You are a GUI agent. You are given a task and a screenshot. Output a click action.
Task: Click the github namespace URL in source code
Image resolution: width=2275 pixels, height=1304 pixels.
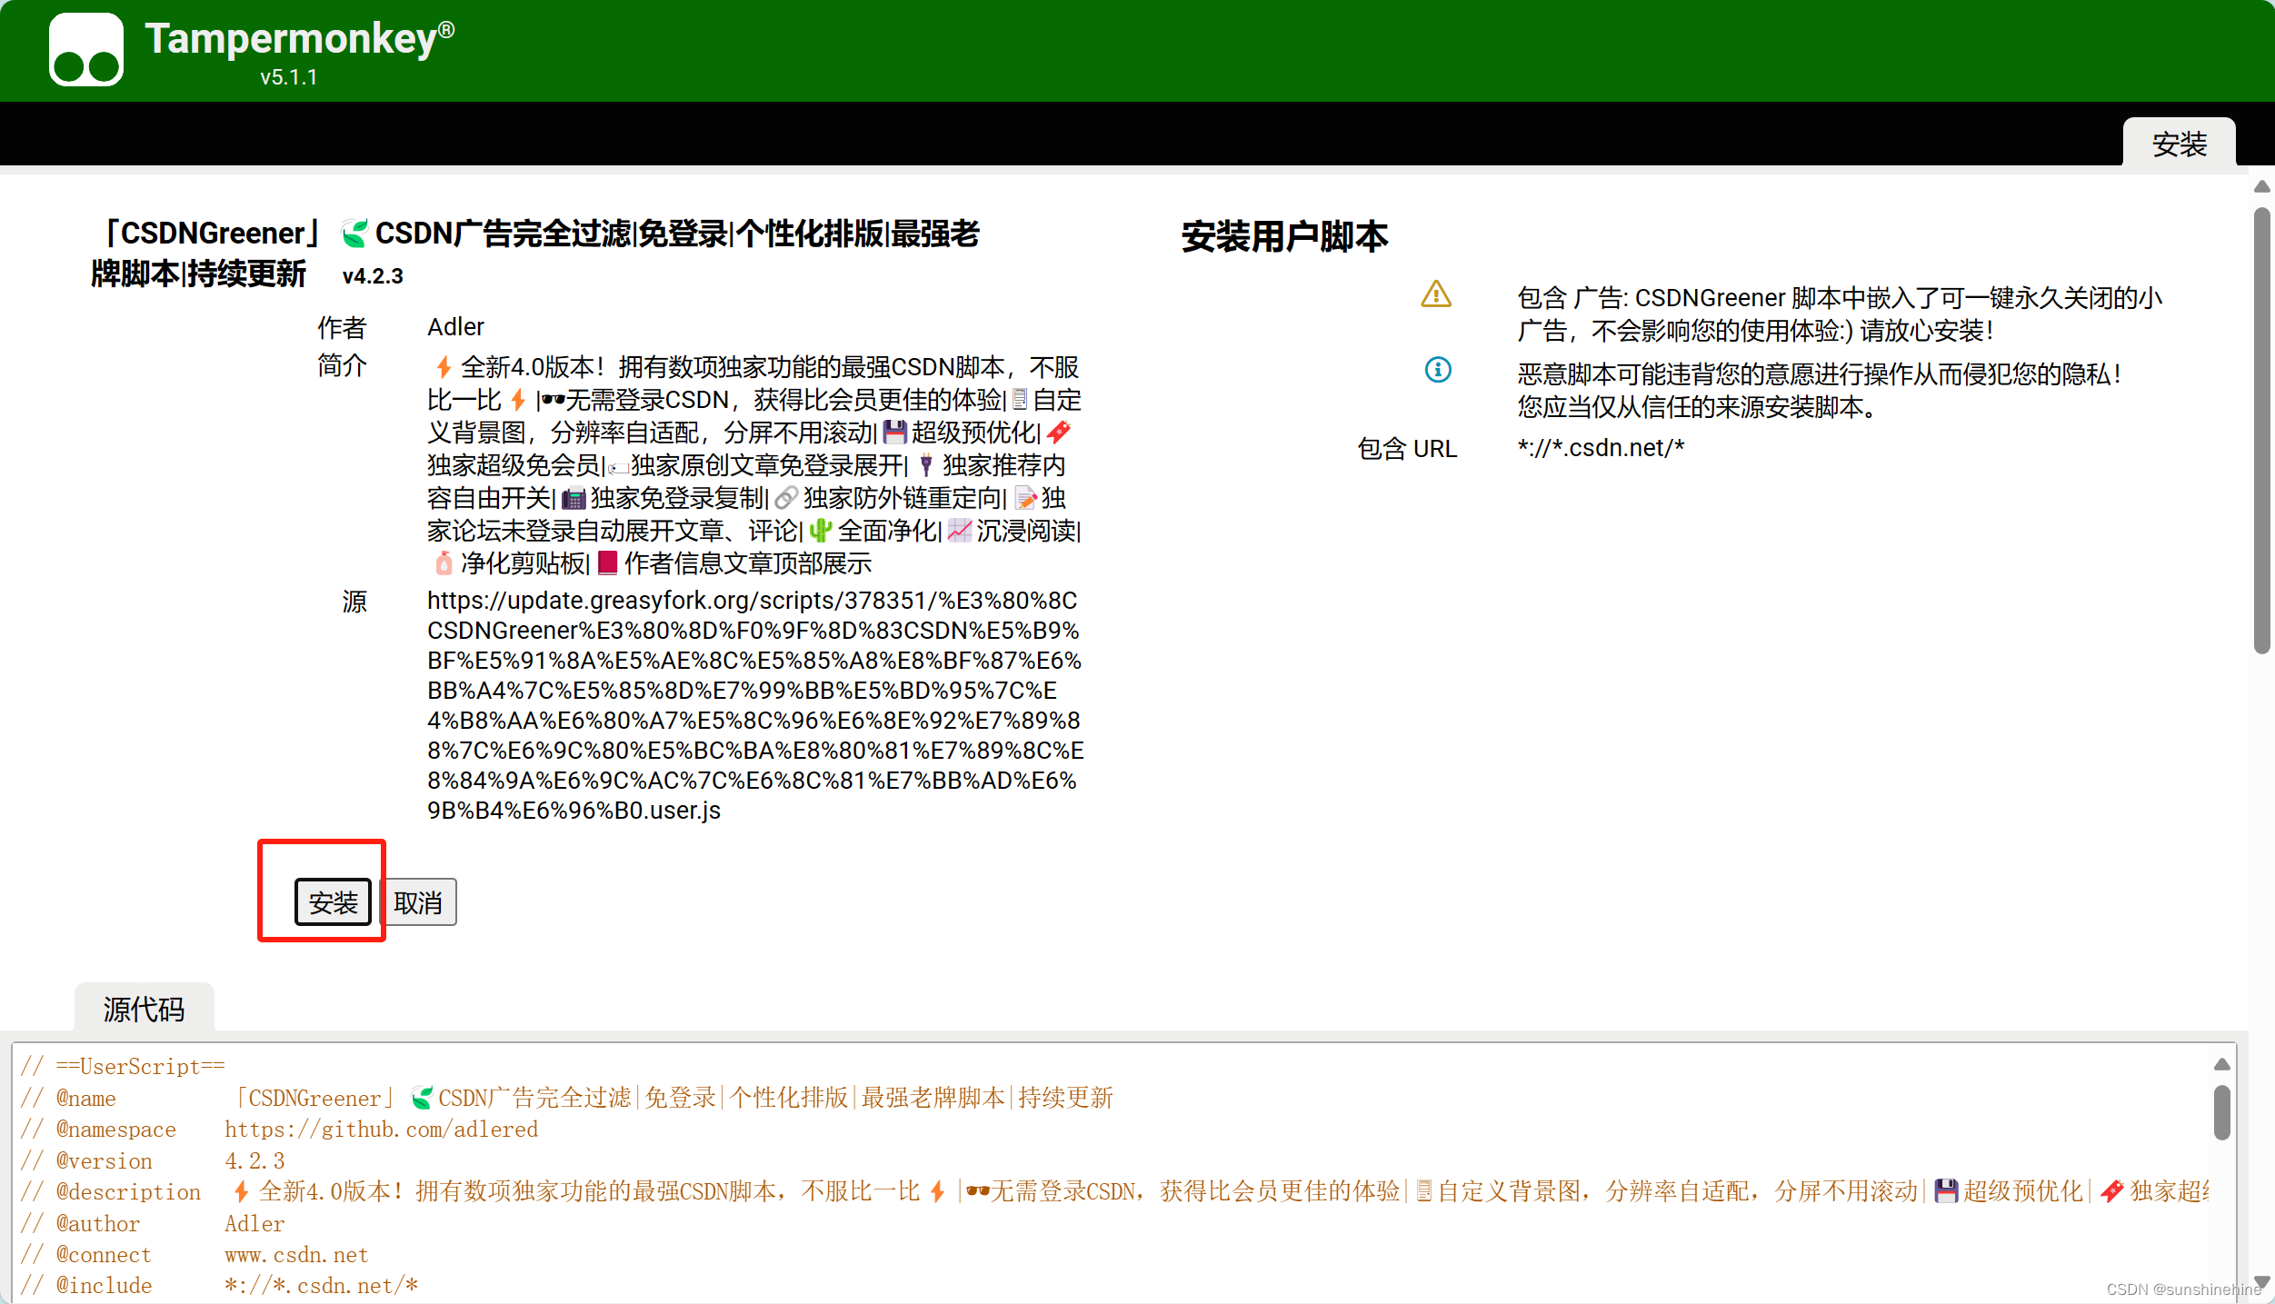click(x=381, y=1130)
